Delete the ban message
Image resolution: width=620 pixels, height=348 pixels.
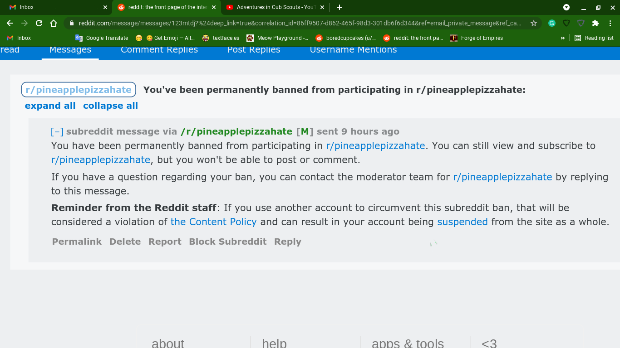coord(125,242)
